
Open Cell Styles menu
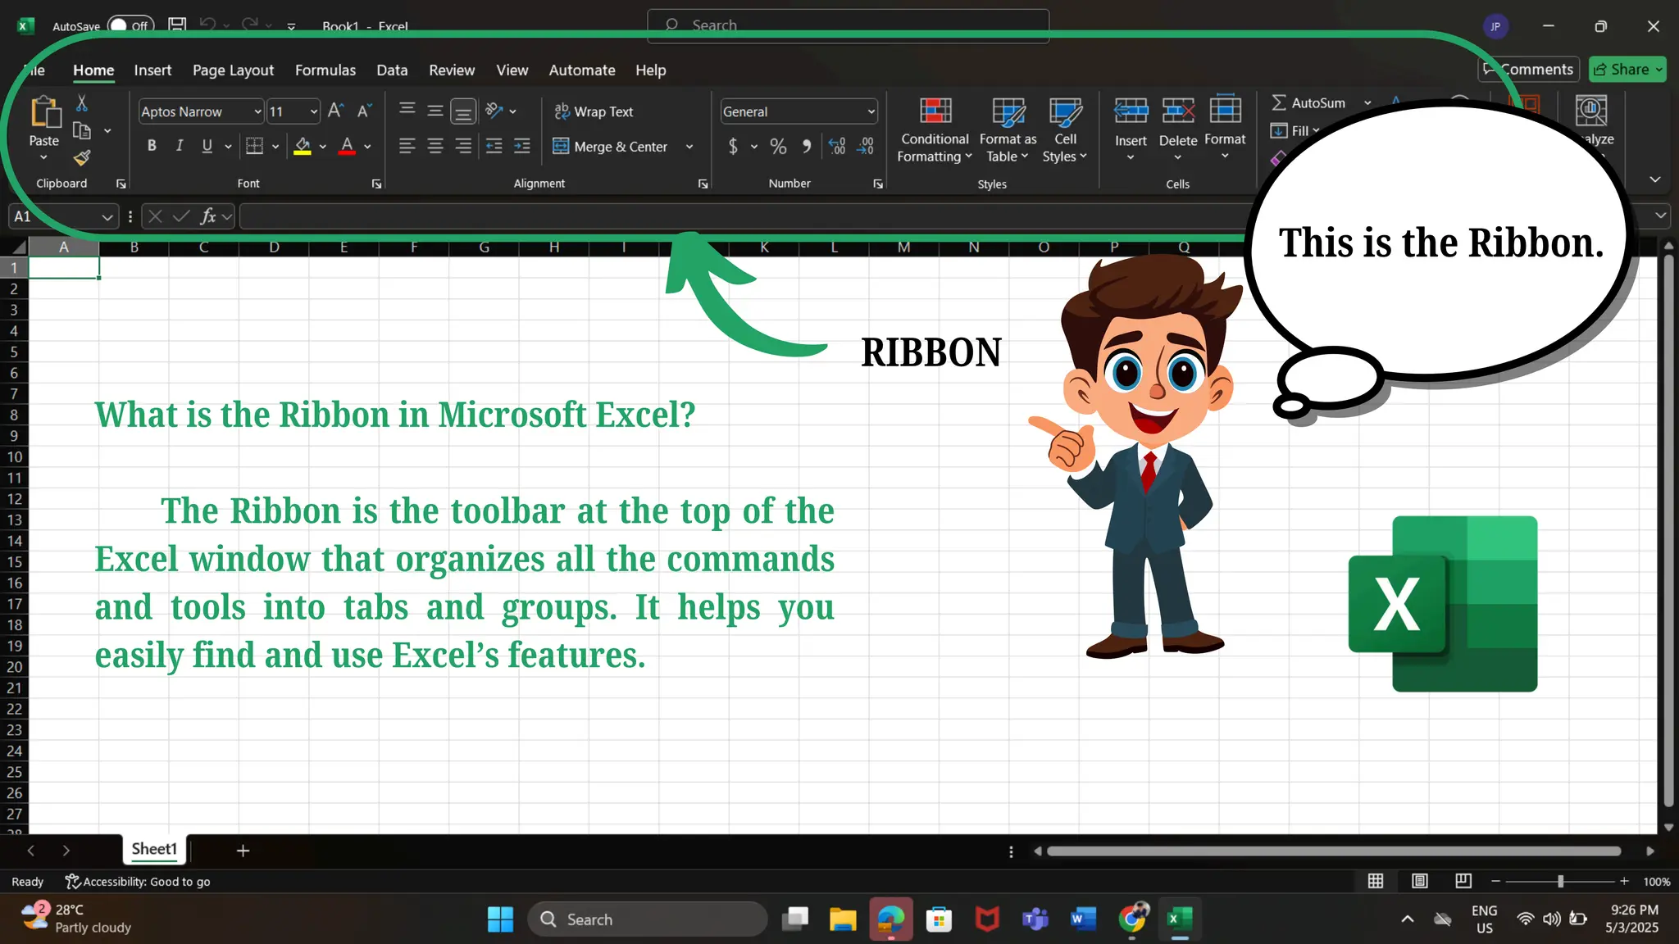[x=1065, y=130]
